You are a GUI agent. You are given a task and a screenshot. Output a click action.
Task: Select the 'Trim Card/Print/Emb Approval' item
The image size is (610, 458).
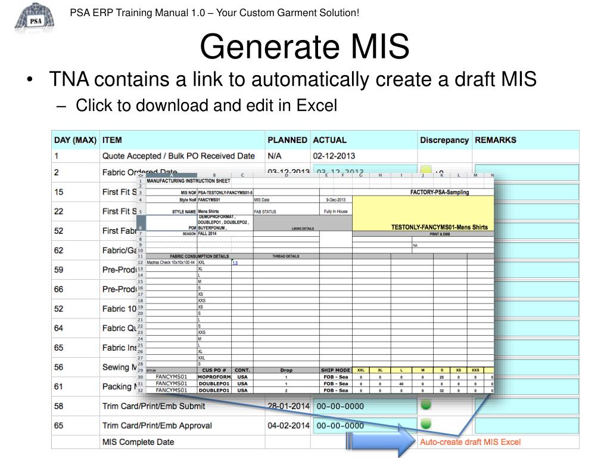point(157,426)
